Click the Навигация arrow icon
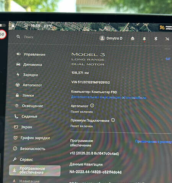 pyautogui.click(x=14, y=181)
